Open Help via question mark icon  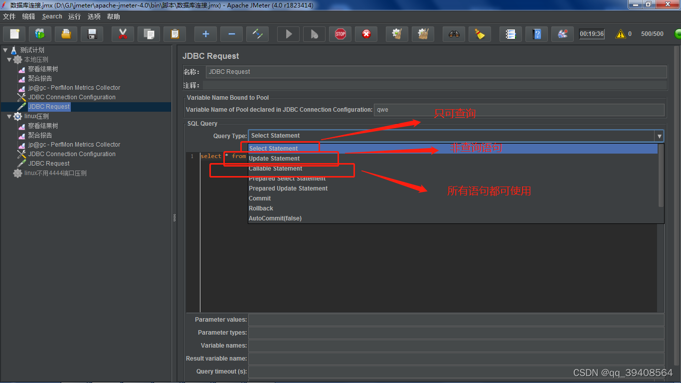click(536, 34)
